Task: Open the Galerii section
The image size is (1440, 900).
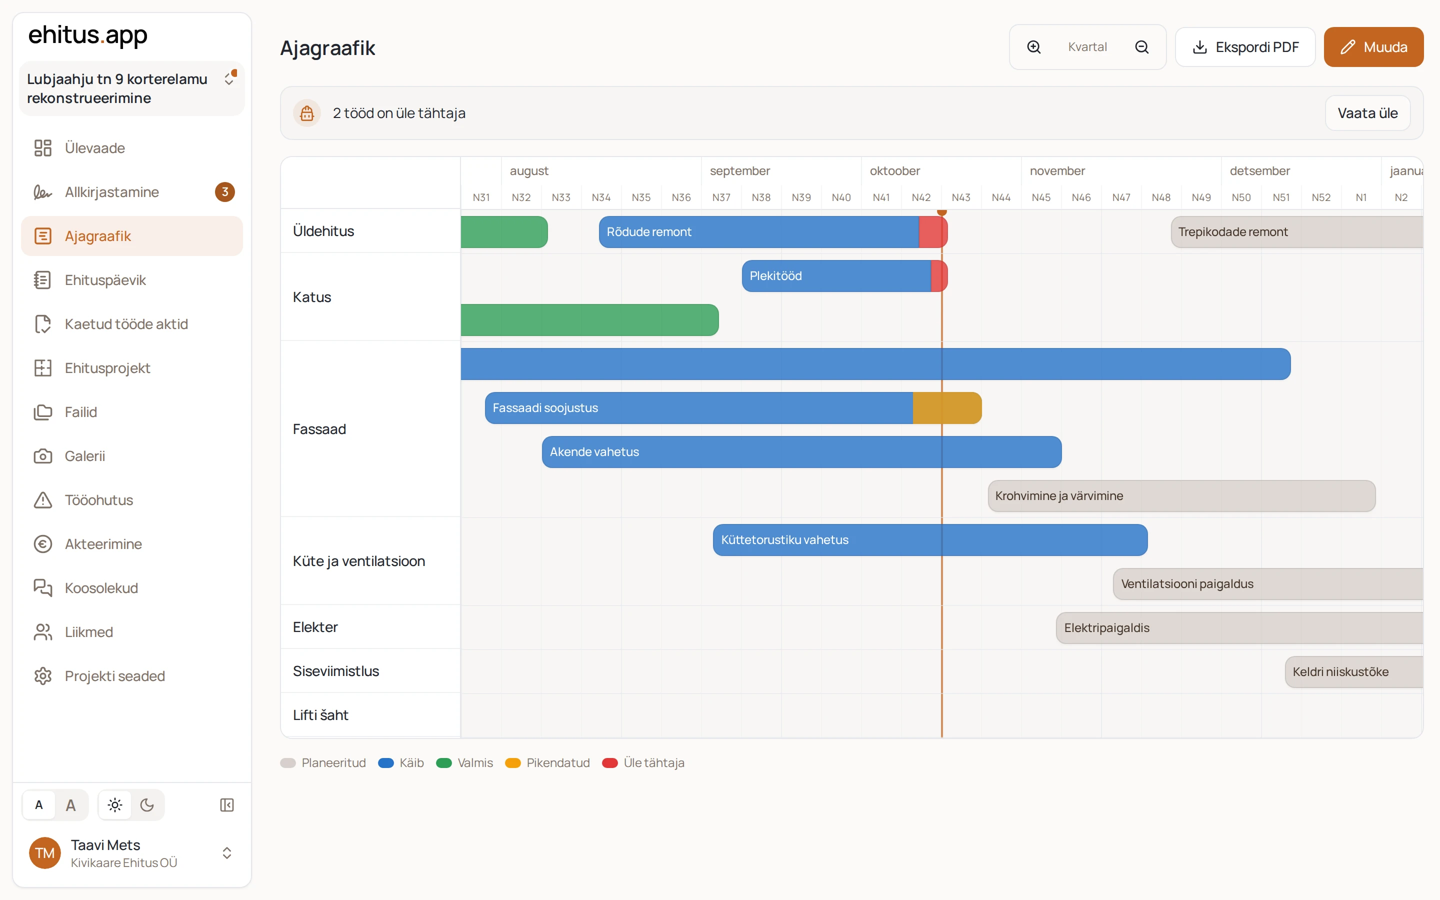Action: point(131,456)
